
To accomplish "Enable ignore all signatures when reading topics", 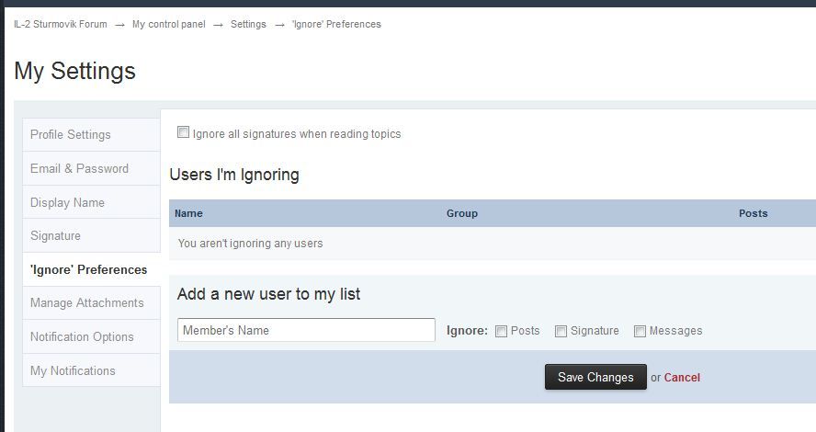I will click(184, 132).
